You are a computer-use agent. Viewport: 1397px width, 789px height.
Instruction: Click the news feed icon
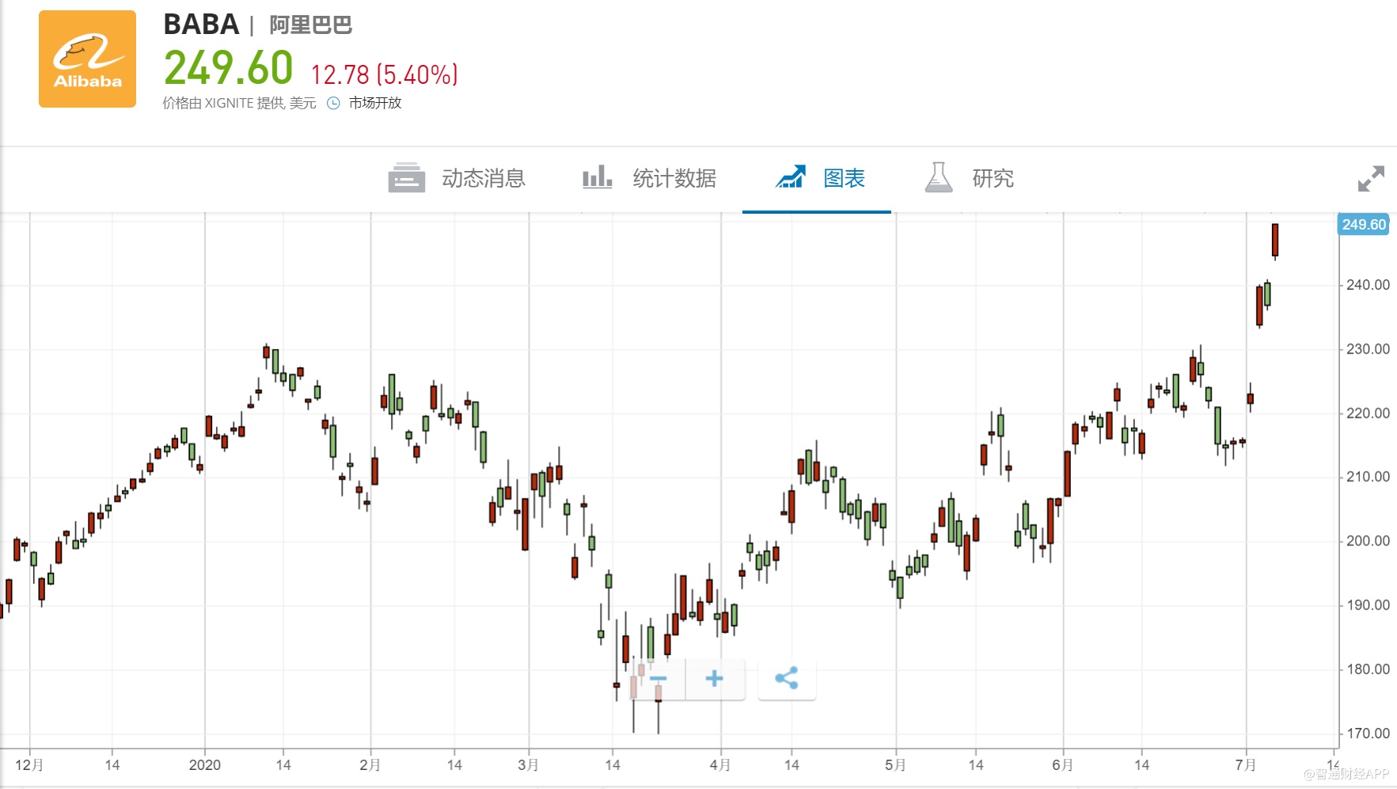point(407,178)
